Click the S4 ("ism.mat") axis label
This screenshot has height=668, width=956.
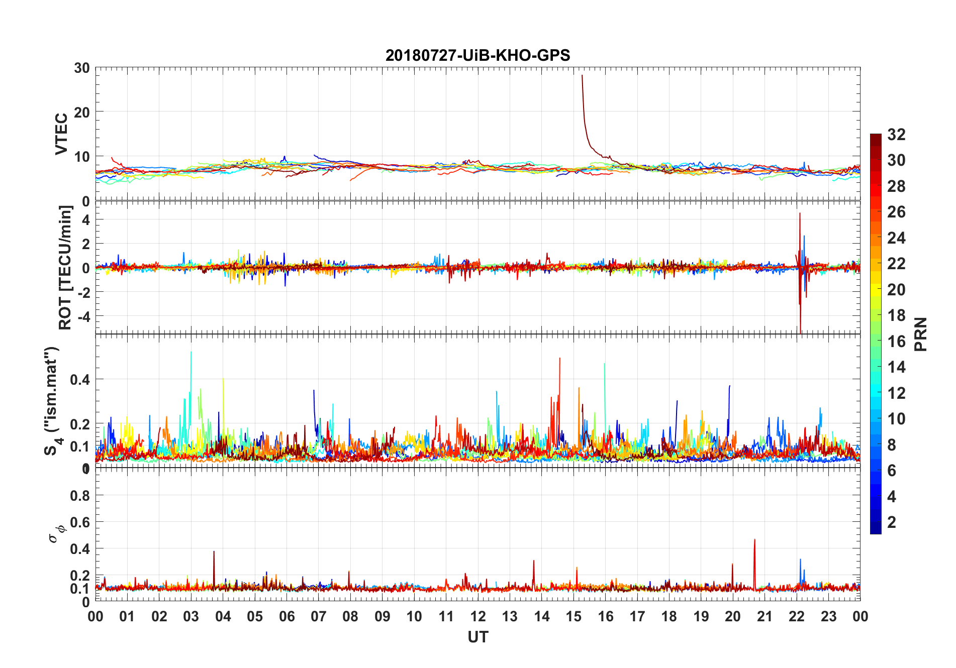pyautogui.click(x=52, y=401)
